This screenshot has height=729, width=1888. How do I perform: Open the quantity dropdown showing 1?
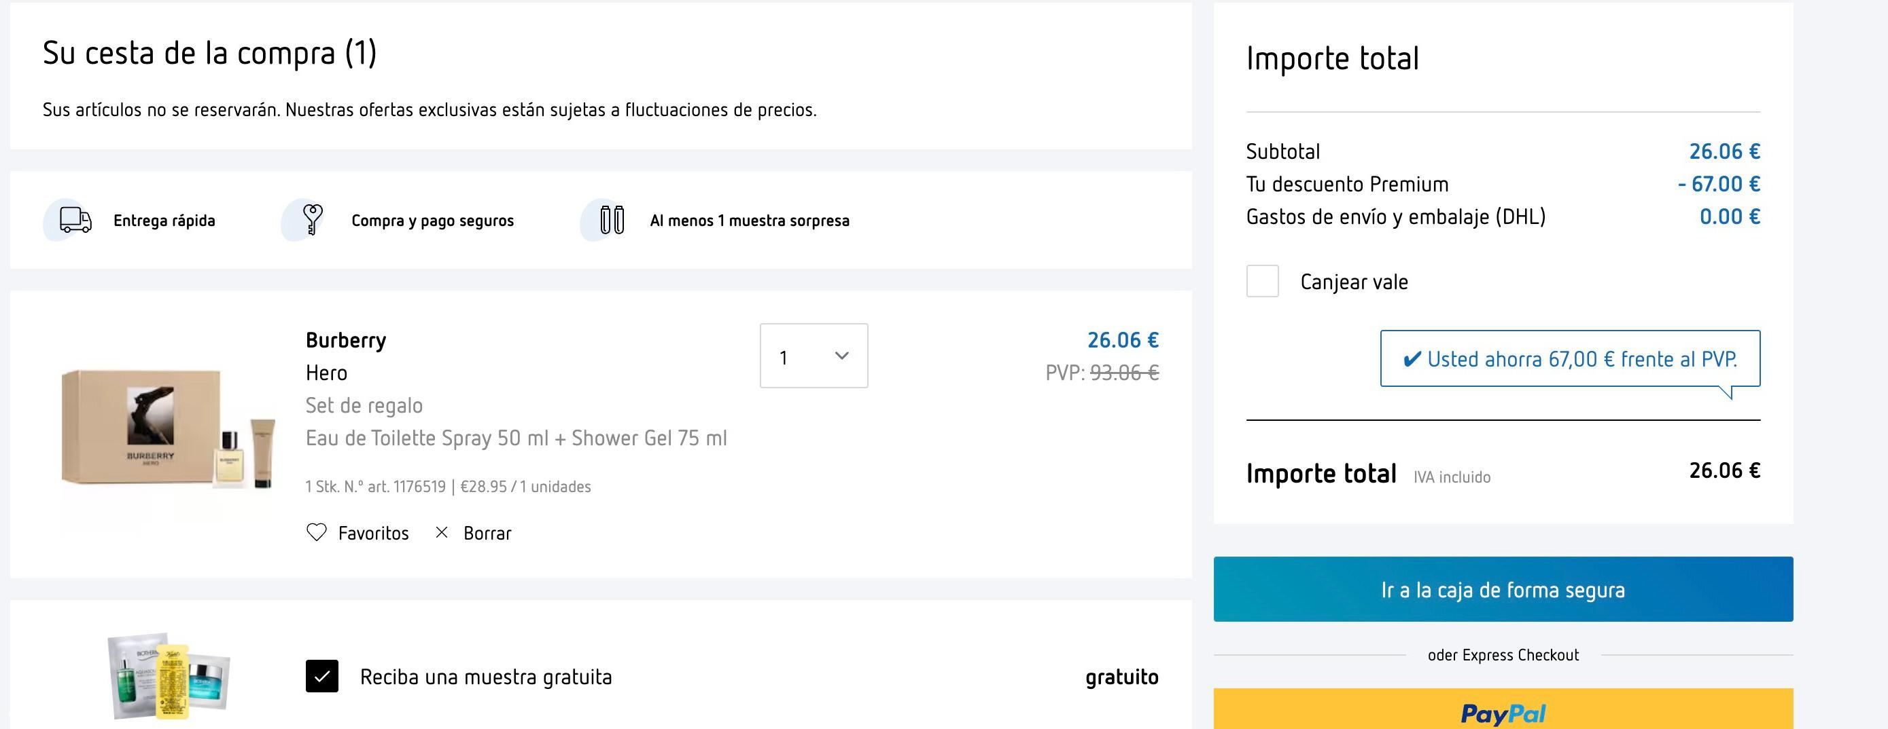(814, 356)
